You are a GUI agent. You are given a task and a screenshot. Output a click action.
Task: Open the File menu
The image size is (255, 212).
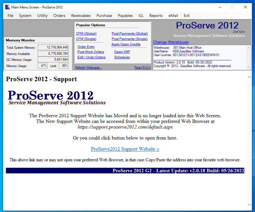tap(10, 16)
